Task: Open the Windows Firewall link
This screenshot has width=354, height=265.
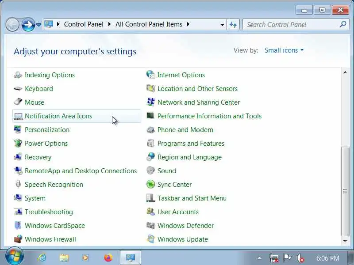Action: pyautogui.click(x=50, y=239)
